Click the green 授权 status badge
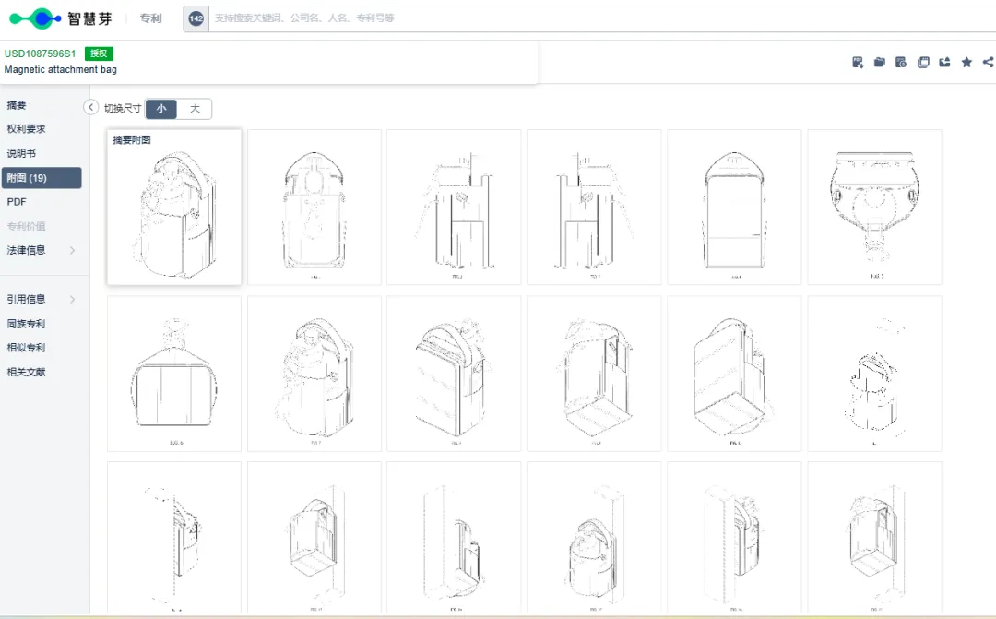 (x=99, y=54)
